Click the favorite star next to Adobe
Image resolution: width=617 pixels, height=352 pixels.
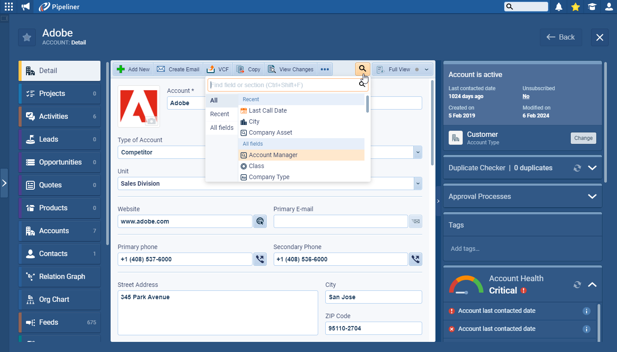27,37
